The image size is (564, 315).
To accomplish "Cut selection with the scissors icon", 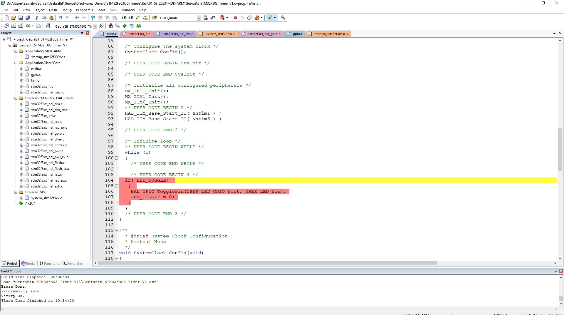I will pos(37,18).
